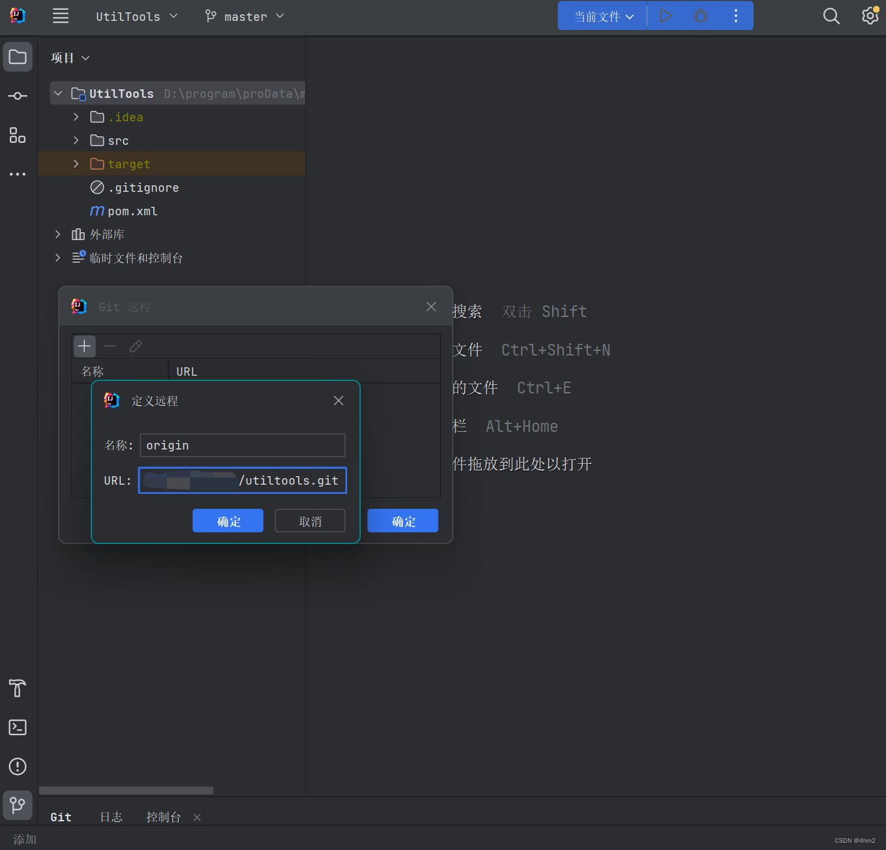Expand the target folder
The width and height of the screenshot is (886, 850).
pyautogui.click(x=76, y=164)
